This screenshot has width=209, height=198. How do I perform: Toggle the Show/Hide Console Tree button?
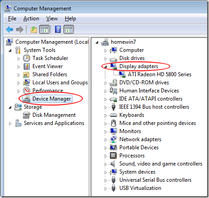pos(45,29)
